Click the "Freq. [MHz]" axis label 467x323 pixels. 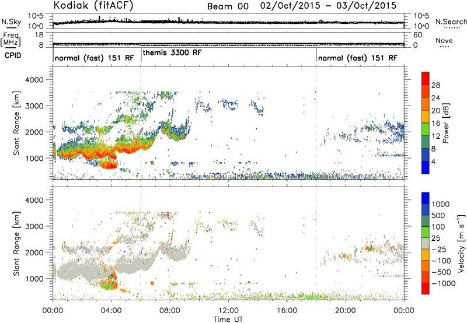(11, 39)
